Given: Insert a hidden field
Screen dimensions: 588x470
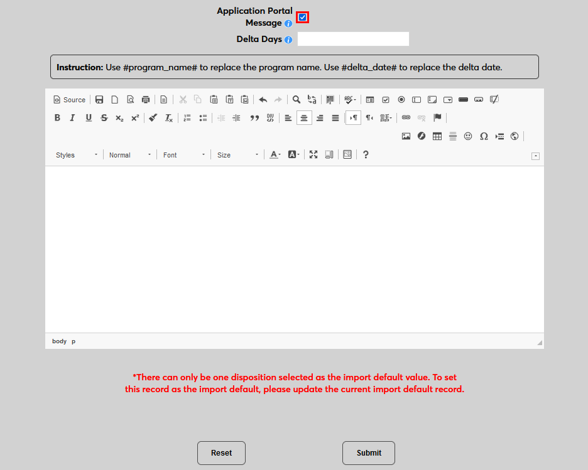Looking at the screenshot, I should pos(494,100).
